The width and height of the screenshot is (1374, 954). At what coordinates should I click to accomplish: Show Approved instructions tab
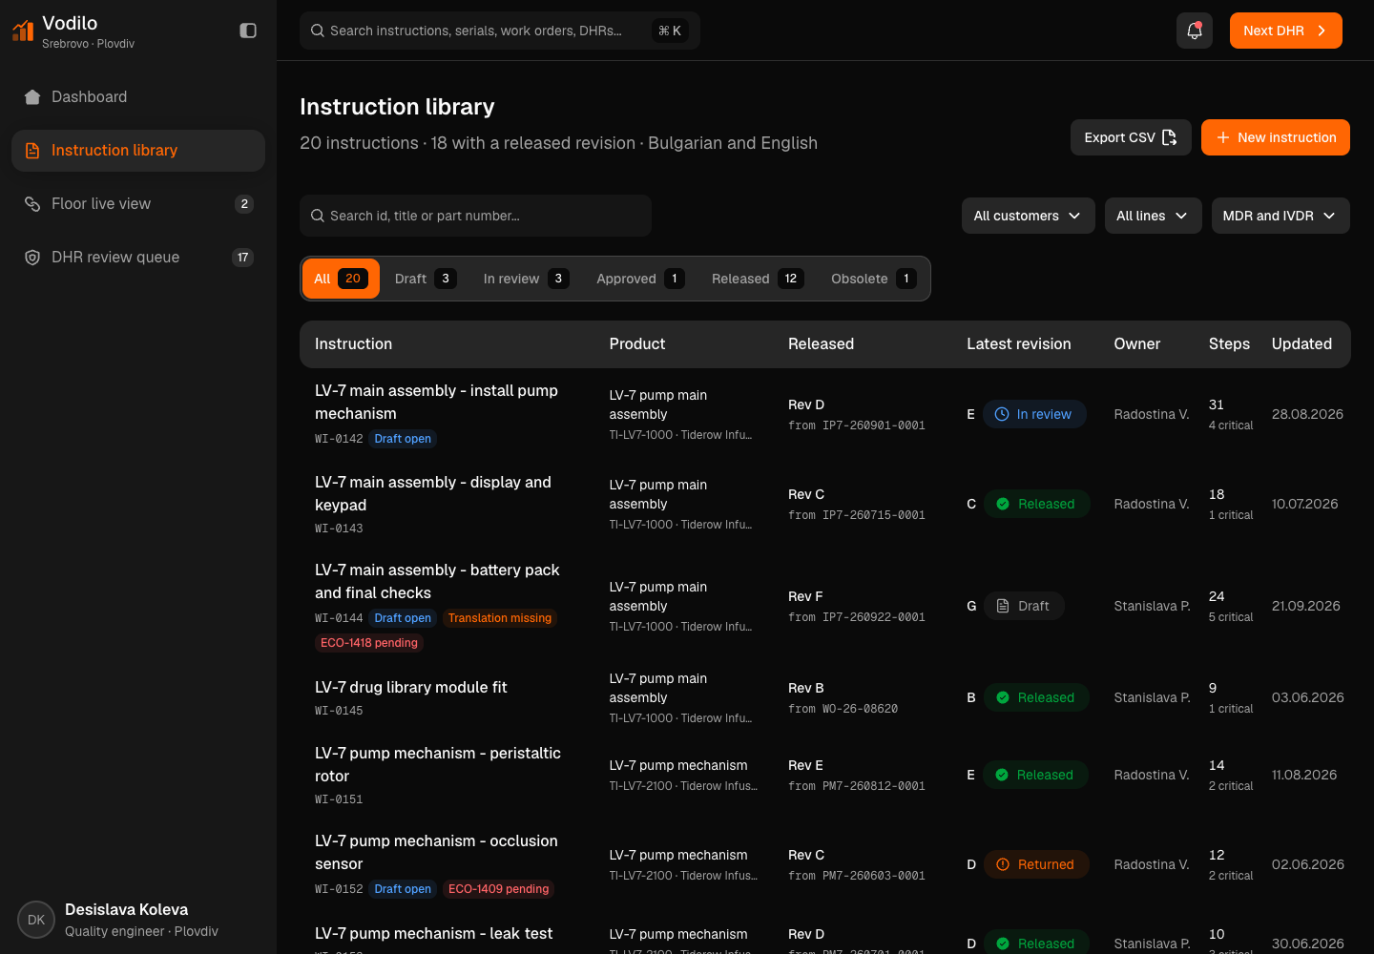640,279
